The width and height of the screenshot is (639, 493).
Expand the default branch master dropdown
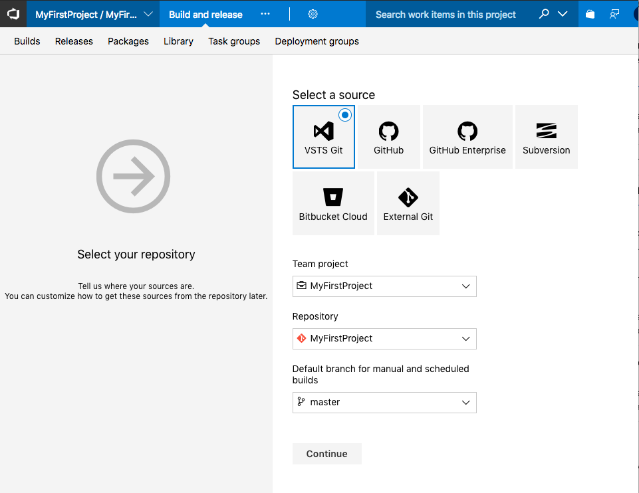coord(384,402)
